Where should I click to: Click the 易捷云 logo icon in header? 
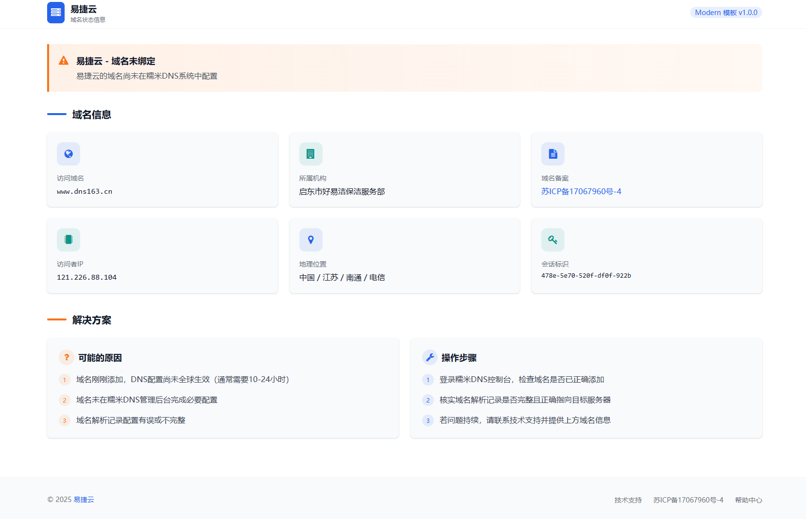coord(56,13)
